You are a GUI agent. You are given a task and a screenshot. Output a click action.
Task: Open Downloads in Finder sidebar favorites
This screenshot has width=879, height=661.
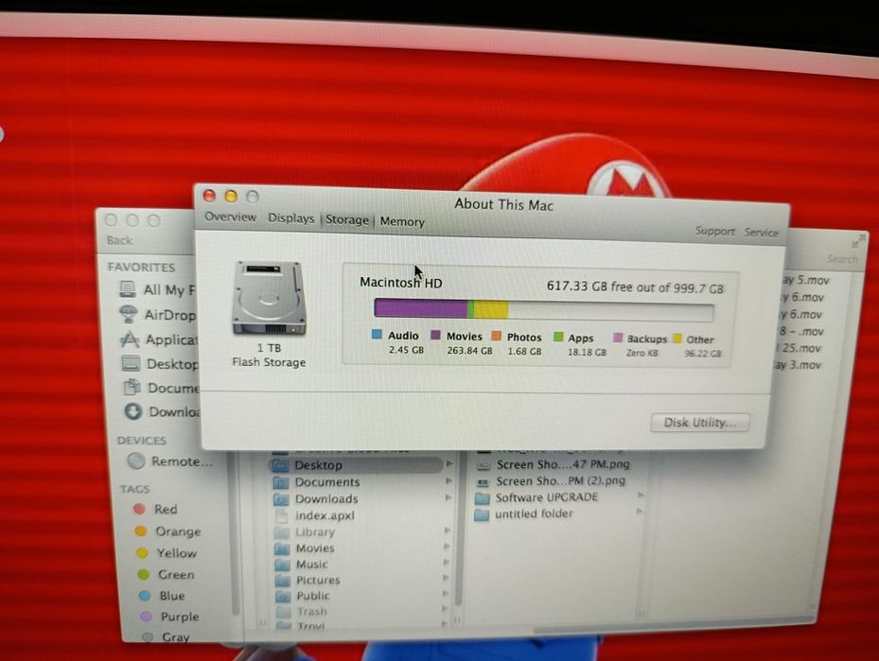click(x=162, y=411)
